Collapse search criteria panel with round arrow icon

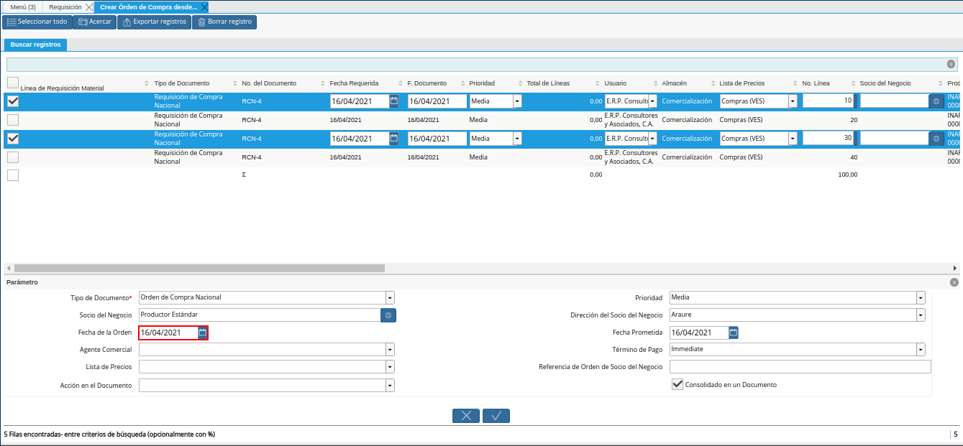pyautogui.click(x=951, y=65)
